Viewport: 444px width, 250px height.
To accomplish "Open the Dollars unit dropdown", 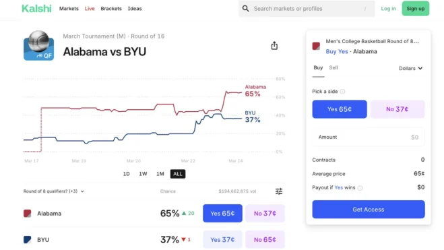I will tap(410, 68).
